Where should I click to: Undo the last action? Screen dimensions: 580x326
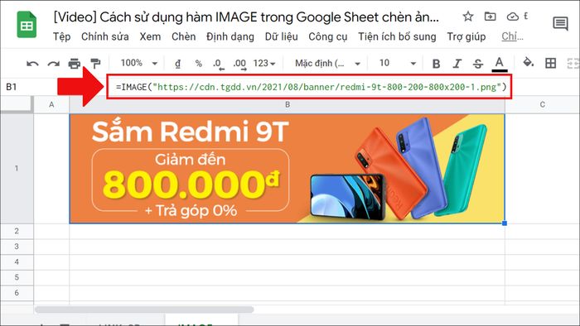point(32,64)
